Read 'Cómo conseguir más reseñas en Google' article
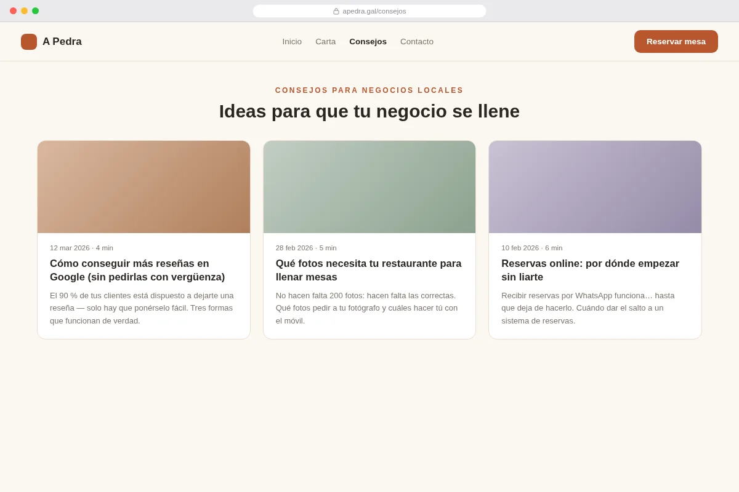This screenshot has width=739, height=492. coord(137,270)
